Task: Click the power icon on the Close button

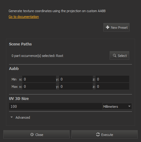Action: click(32, 134)
